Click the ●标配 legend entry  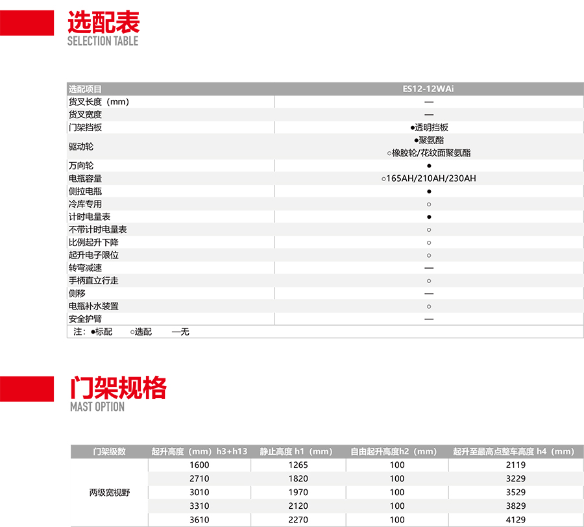coord(101,332)
